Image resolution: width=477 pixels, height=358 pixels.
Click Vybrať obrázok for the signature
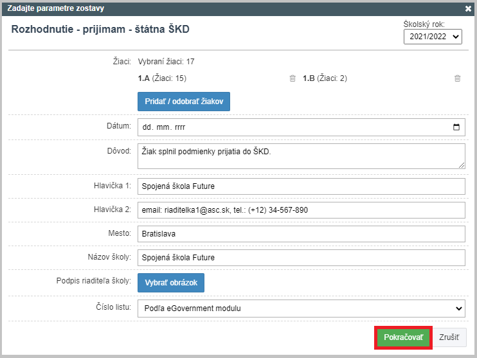click(171, 283)
